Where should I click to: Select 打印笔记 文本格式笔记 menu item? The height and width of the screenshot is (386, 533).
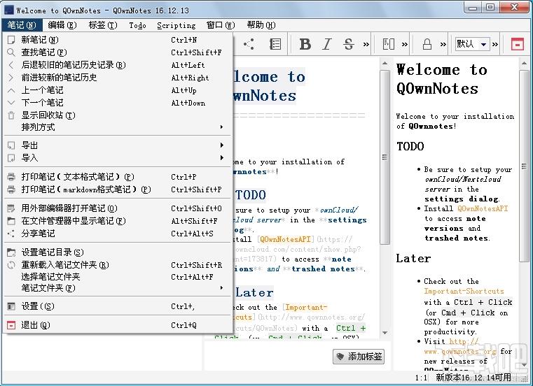pyautogui.click(x=118, y=177)
